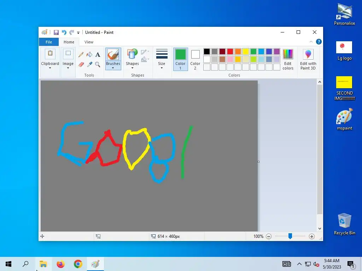Viewport: 362px width, 271px height.
Task: Click the taskbar search magnifier
Action: point(25,264)
